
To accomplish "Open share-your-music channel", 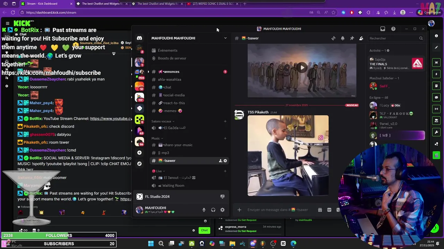I will pos(189,145).
